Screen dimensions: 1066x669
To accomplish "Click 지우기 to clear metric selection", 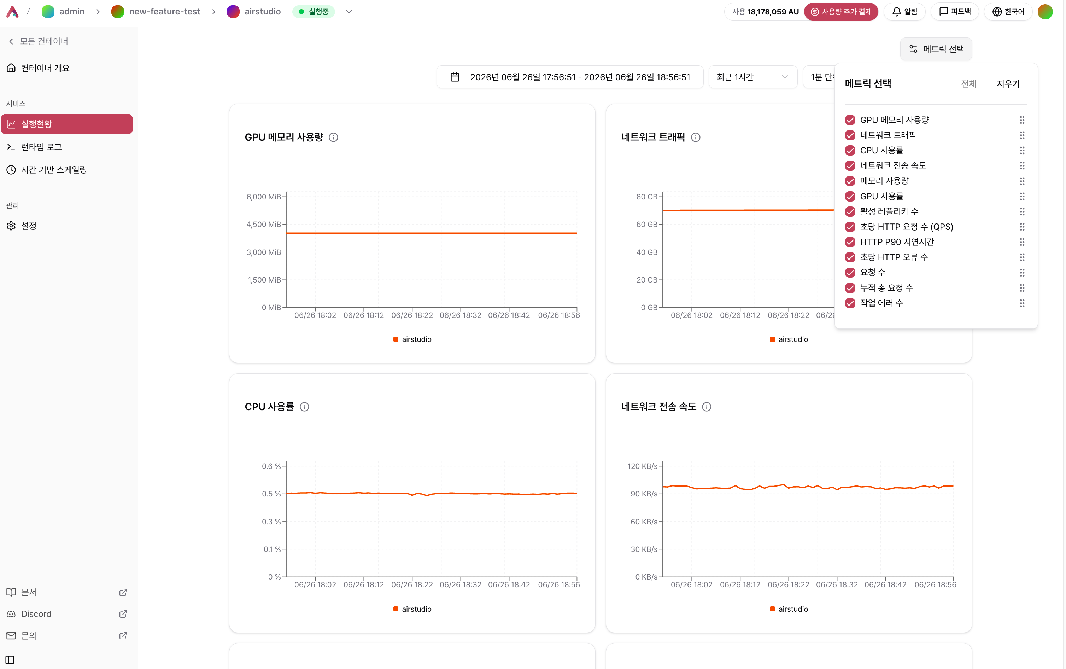I will (x=1008, y=83).
